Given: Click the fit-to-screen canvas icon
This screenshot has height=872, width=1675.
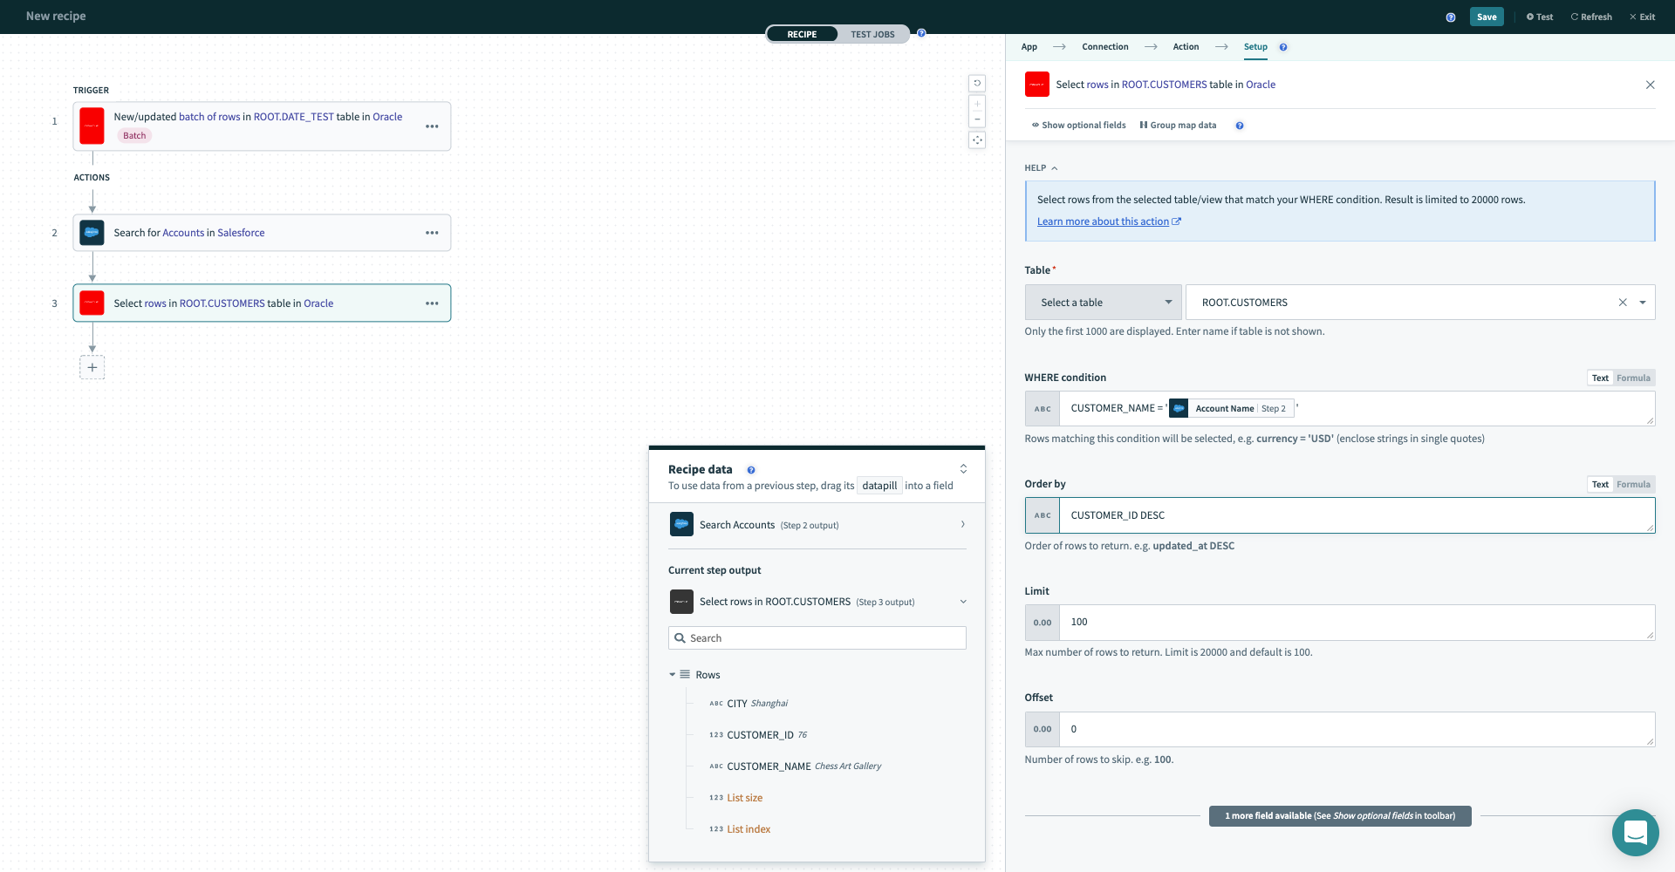Looking at the screenshot, I should 977,140.
